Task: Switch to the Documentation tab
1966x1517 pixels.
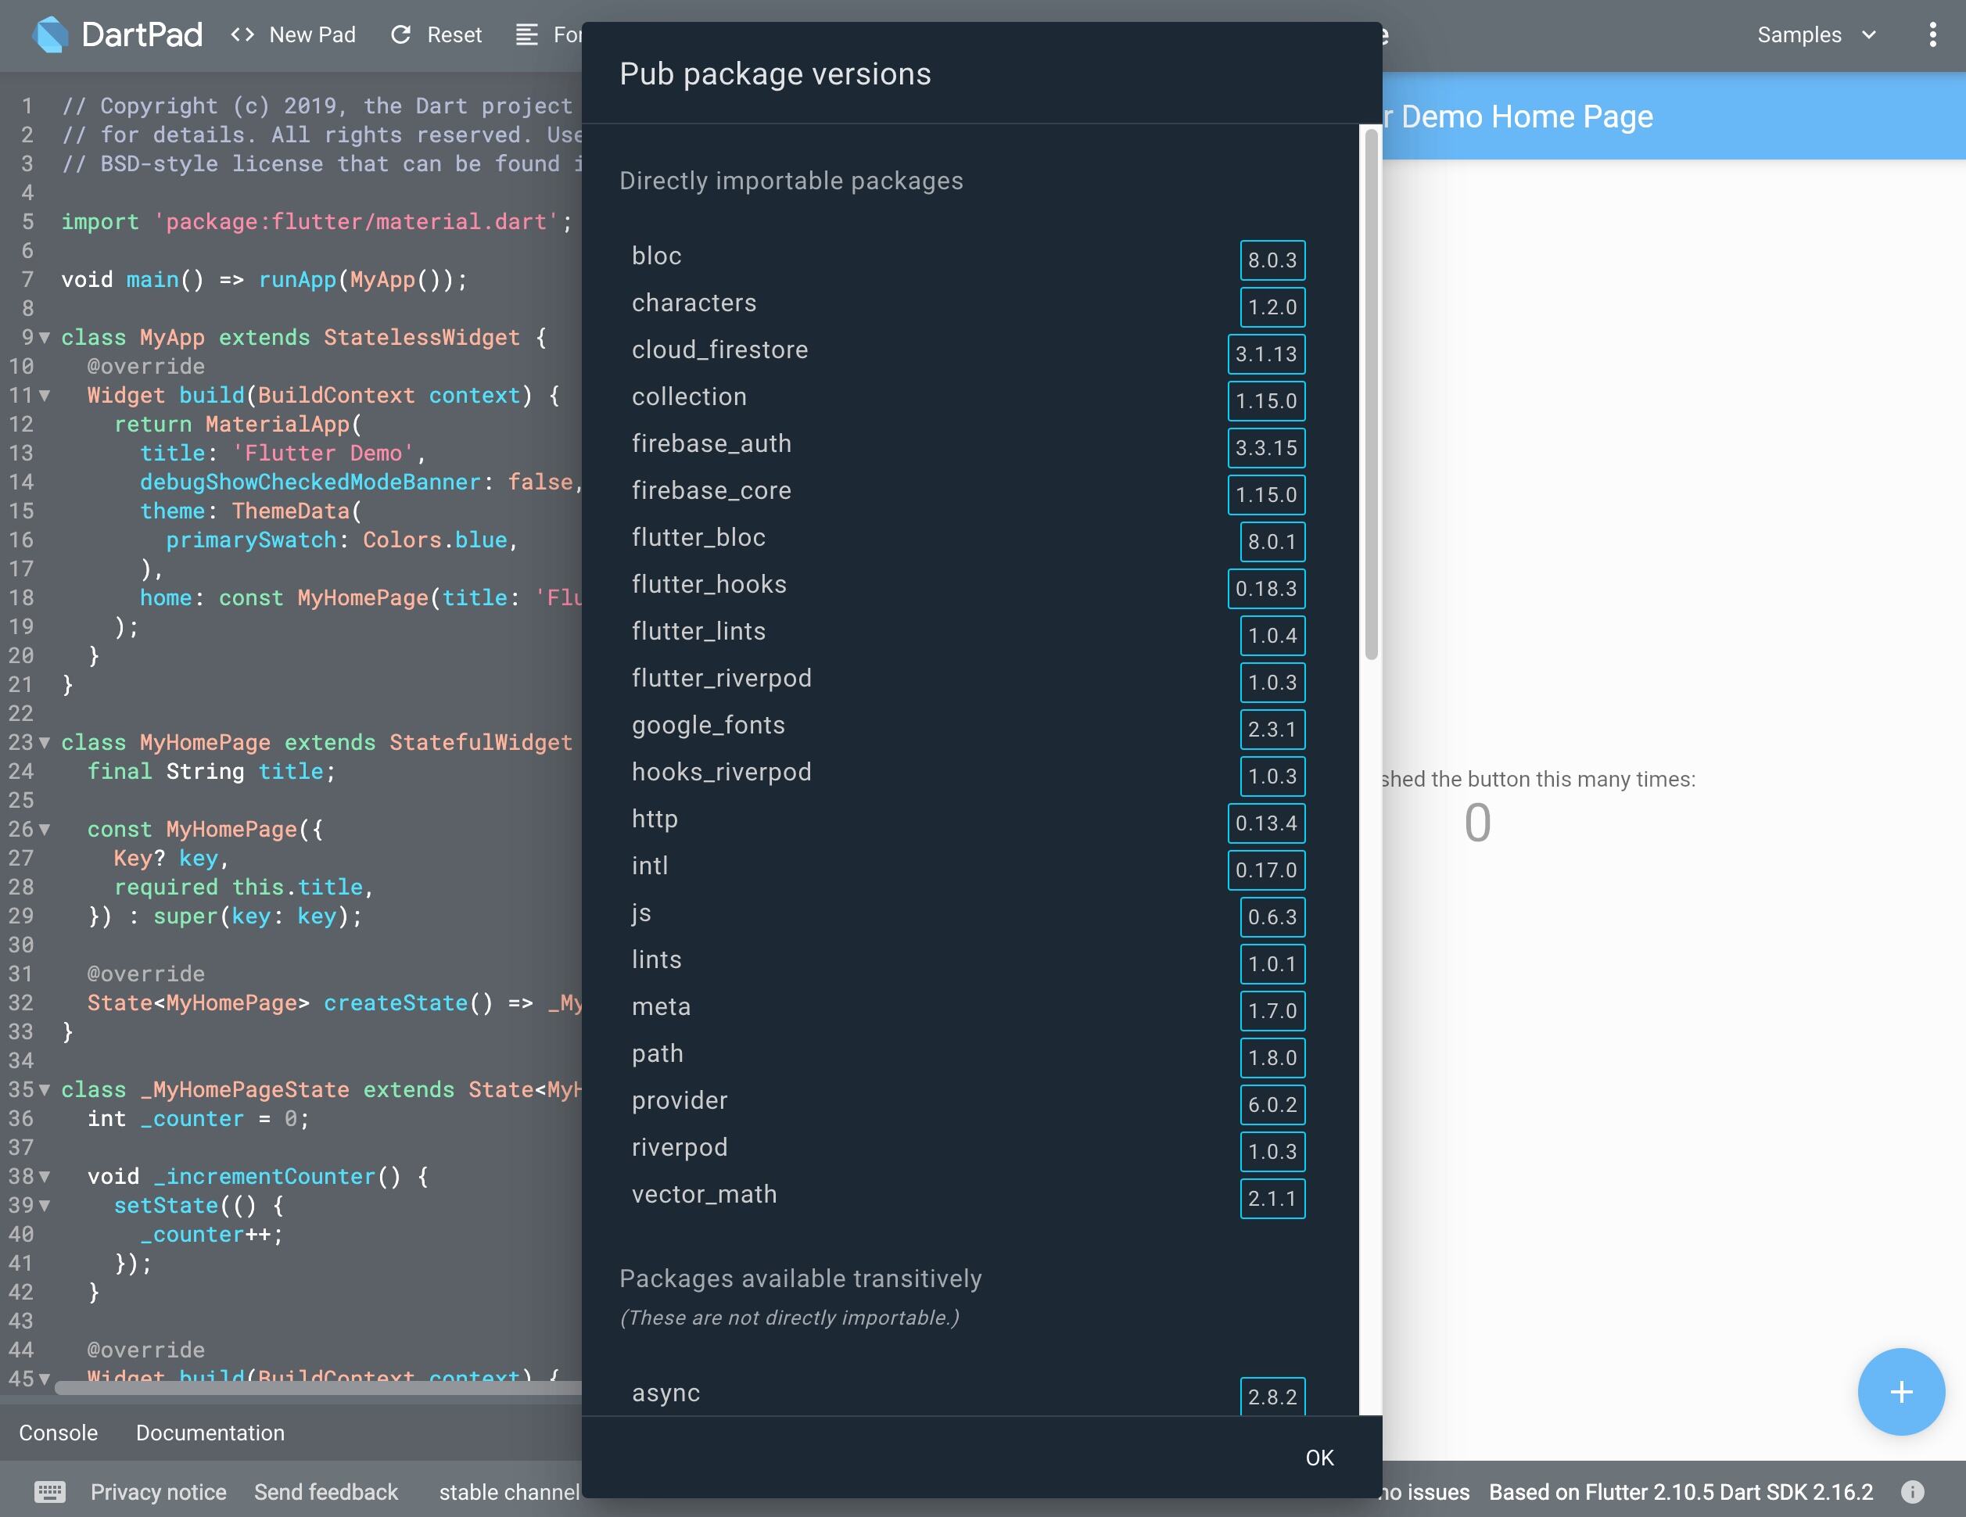Action: pyautogui.click(x=210, y=1433)
